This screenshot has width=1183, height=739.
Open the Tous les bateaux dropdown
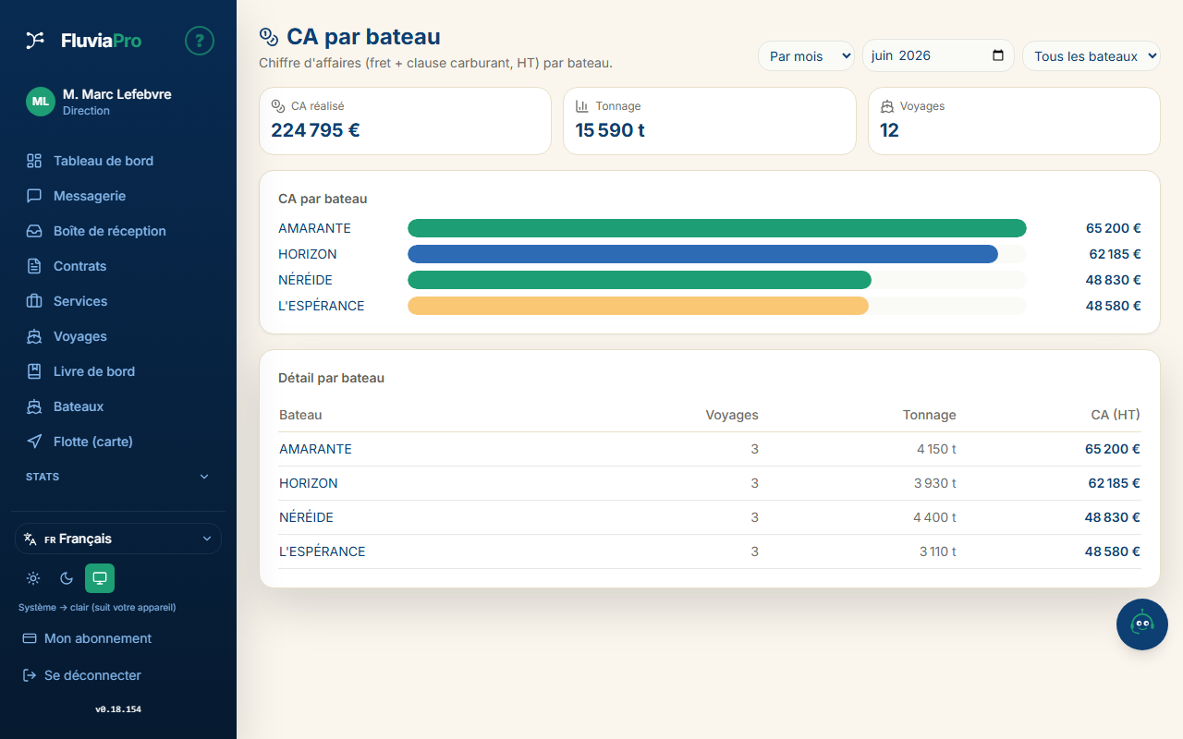1091,55
